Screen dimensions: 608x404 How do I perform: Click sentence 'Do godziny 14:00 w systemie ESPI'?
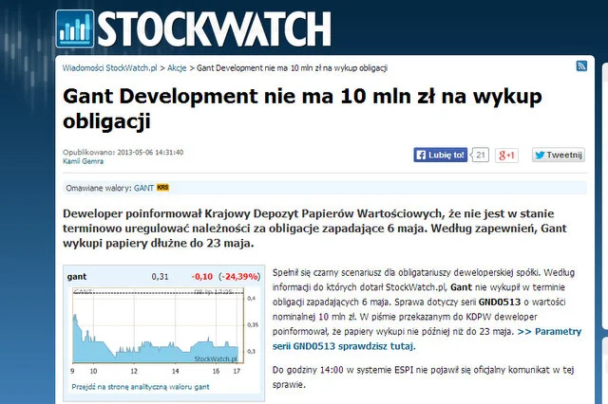[x=423, y=376]
